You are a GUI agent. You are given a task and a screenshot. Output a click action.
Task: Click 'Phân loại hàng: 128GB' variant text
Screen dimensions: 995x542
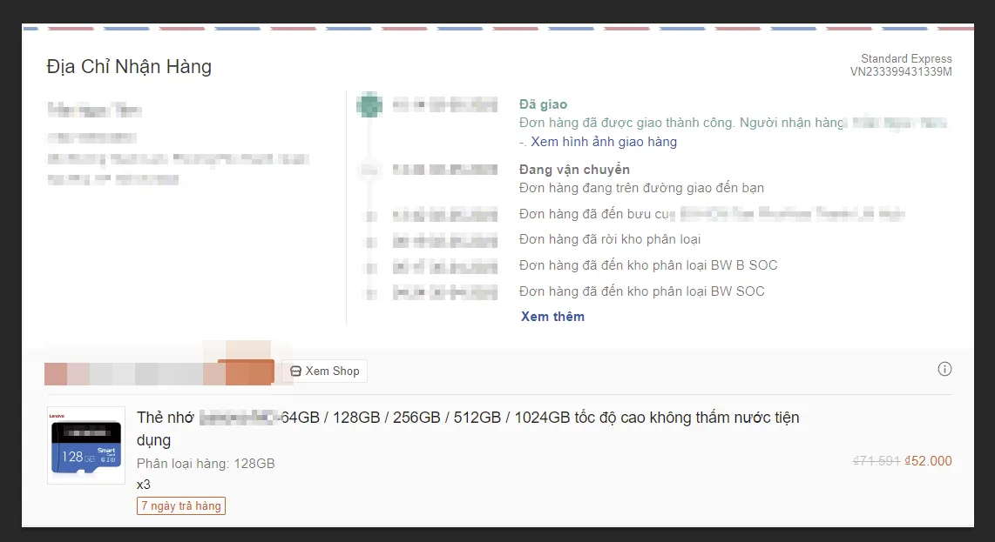click(x=206, y=464)
